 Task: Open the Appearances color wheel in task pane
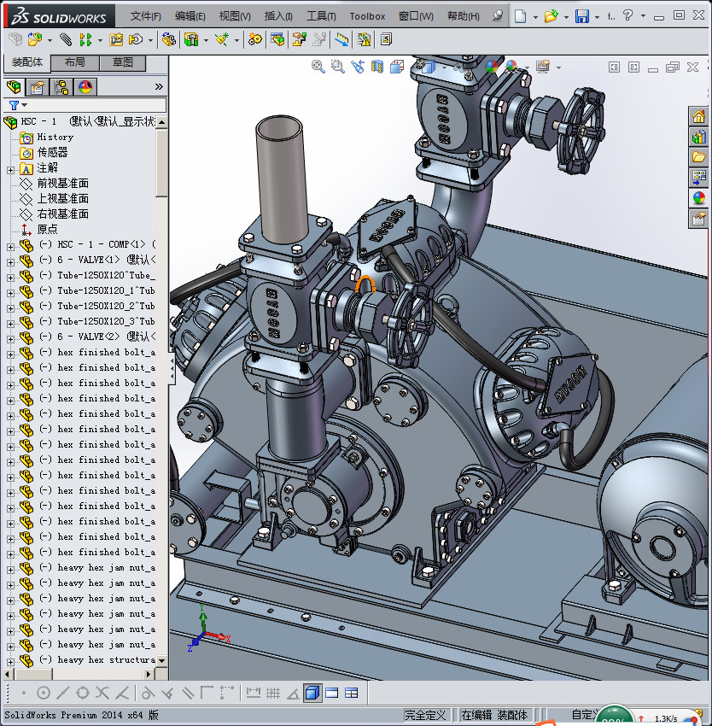coord(699,197)
